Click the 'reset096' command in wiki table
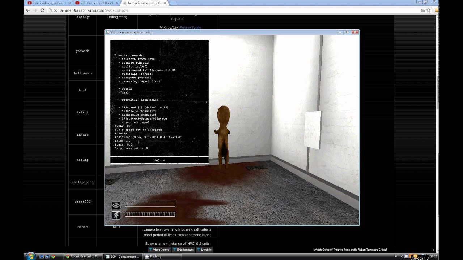The width and height of the screenshot is (463, 260). pyautogui.click(x=82, y=202)
